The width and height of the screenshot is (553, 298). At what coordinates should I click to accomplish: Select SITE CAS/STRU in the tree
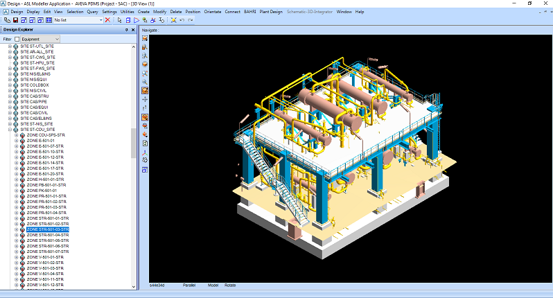click(35, 96)
